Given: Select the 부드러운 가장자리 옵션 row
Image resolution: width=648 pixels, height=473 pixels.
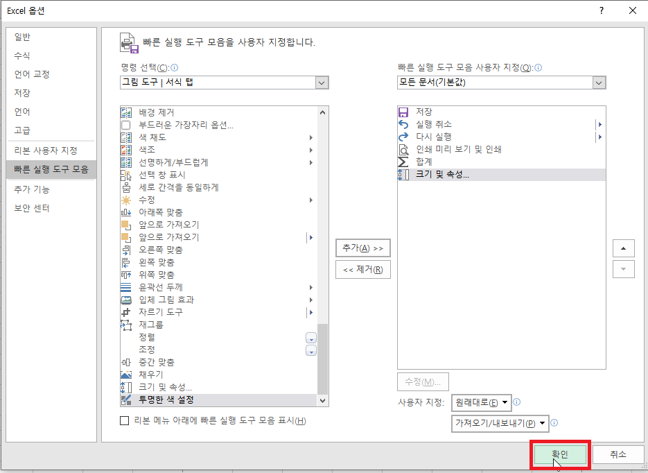Looking at the screenshot, I should [219, 125].
